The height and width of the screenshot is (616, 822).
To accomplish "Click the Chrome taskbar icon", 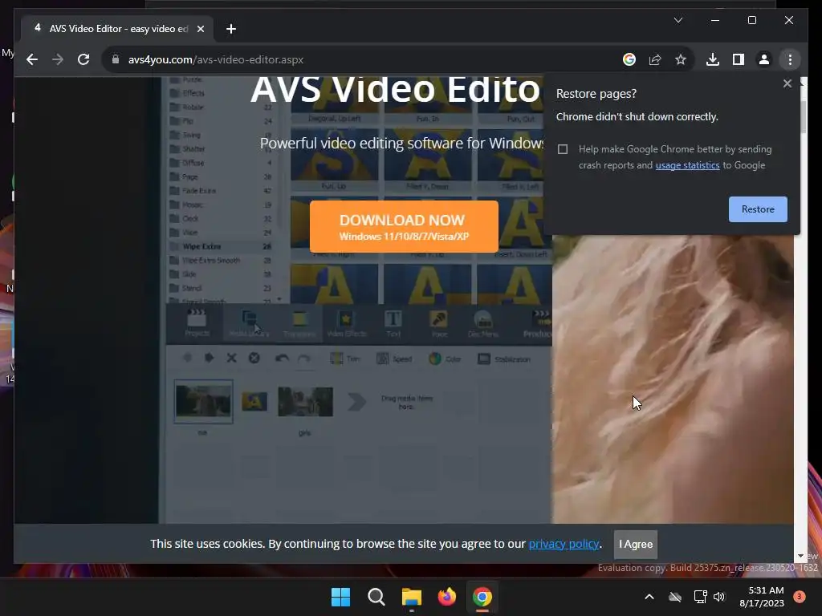I will coord(482,597).
